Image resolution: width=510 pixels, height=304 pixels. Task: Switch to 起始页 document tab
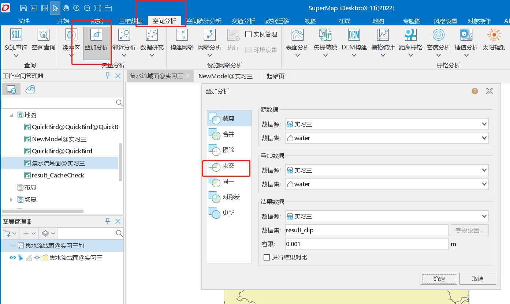[276, 76]
